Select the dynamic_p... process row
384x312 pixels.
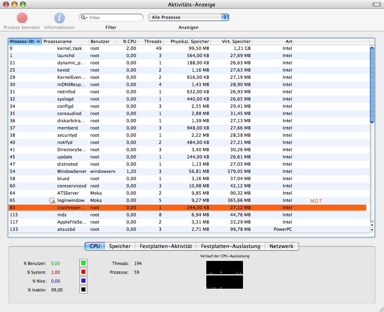pos(189,63)
